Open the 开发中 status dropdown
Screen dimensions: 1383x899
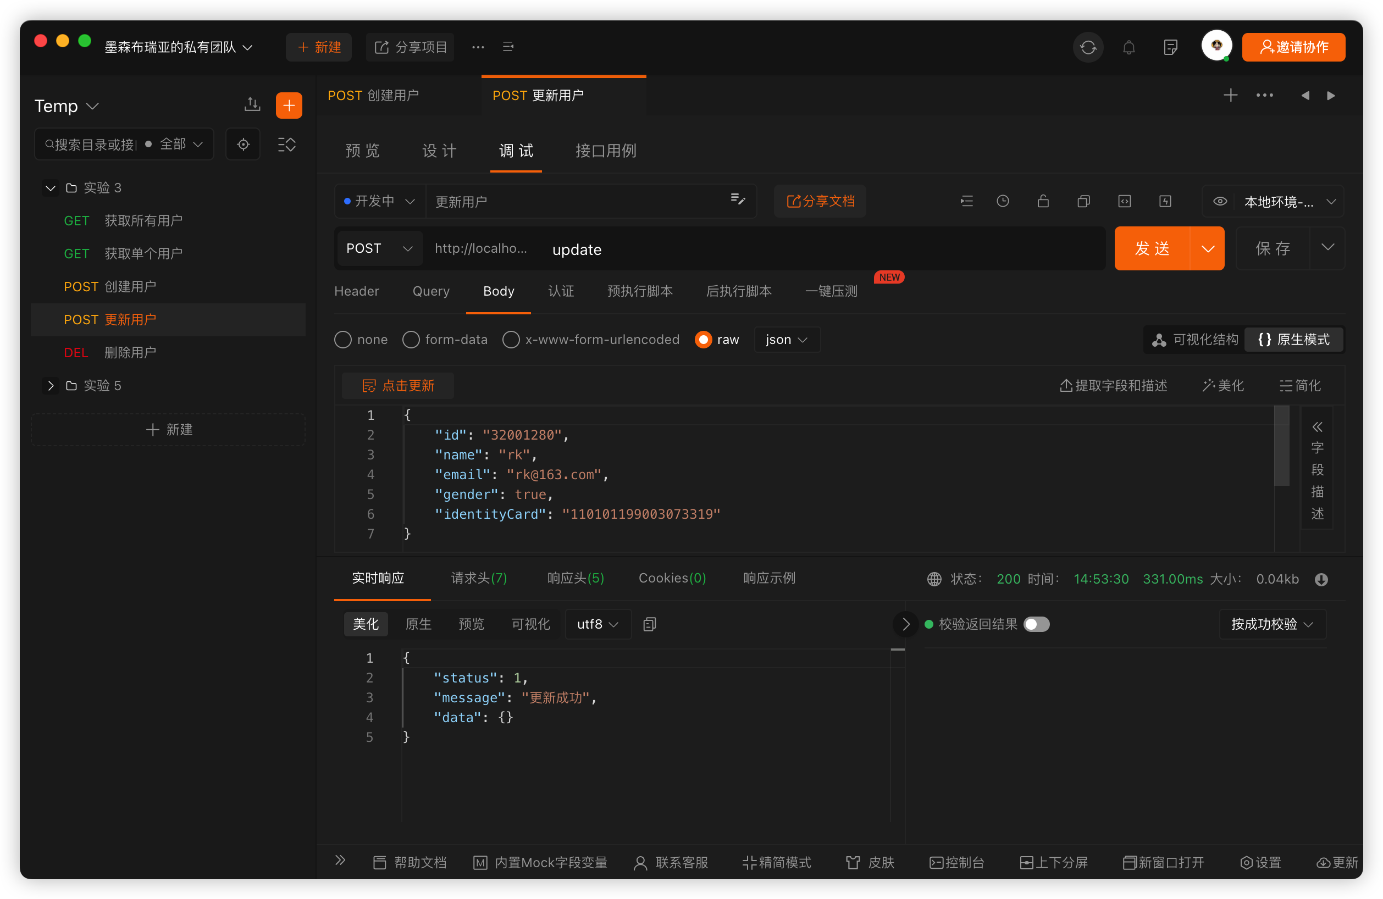(x=379, y=201)
